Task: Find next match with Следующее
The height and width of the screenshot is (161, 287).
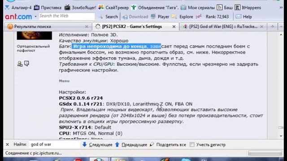Action: click(x=97, y=145)
